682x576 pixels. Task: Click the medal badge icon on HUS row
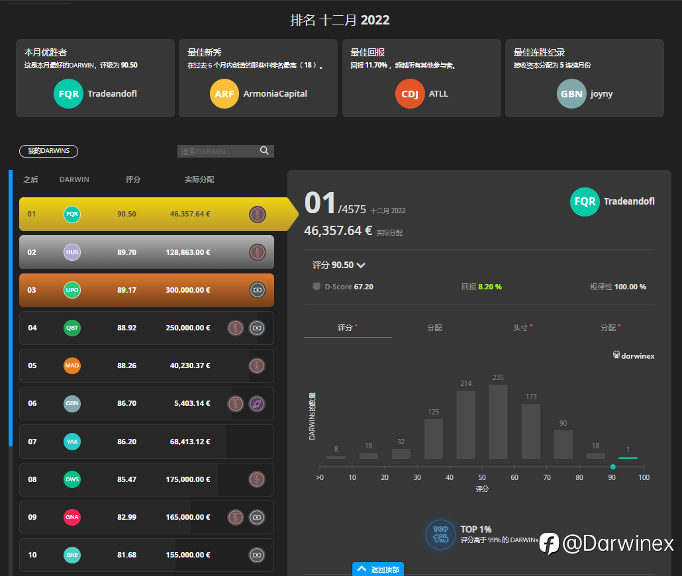[257, 252]
